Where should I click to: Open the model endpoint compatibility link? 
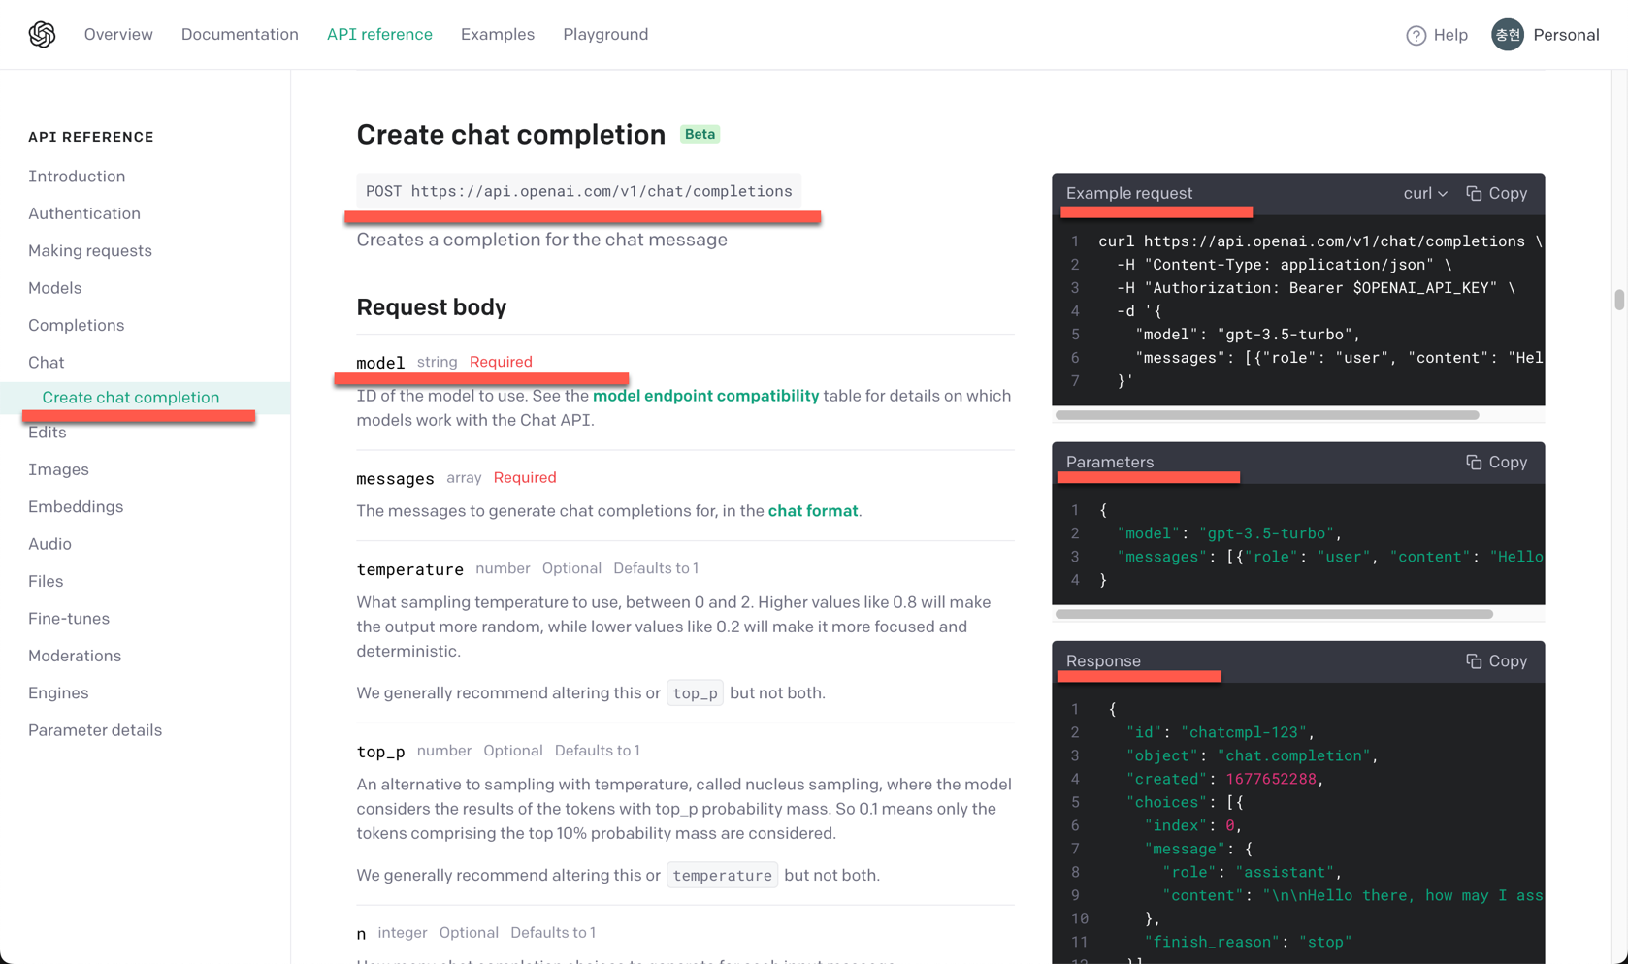coord(705,396)
